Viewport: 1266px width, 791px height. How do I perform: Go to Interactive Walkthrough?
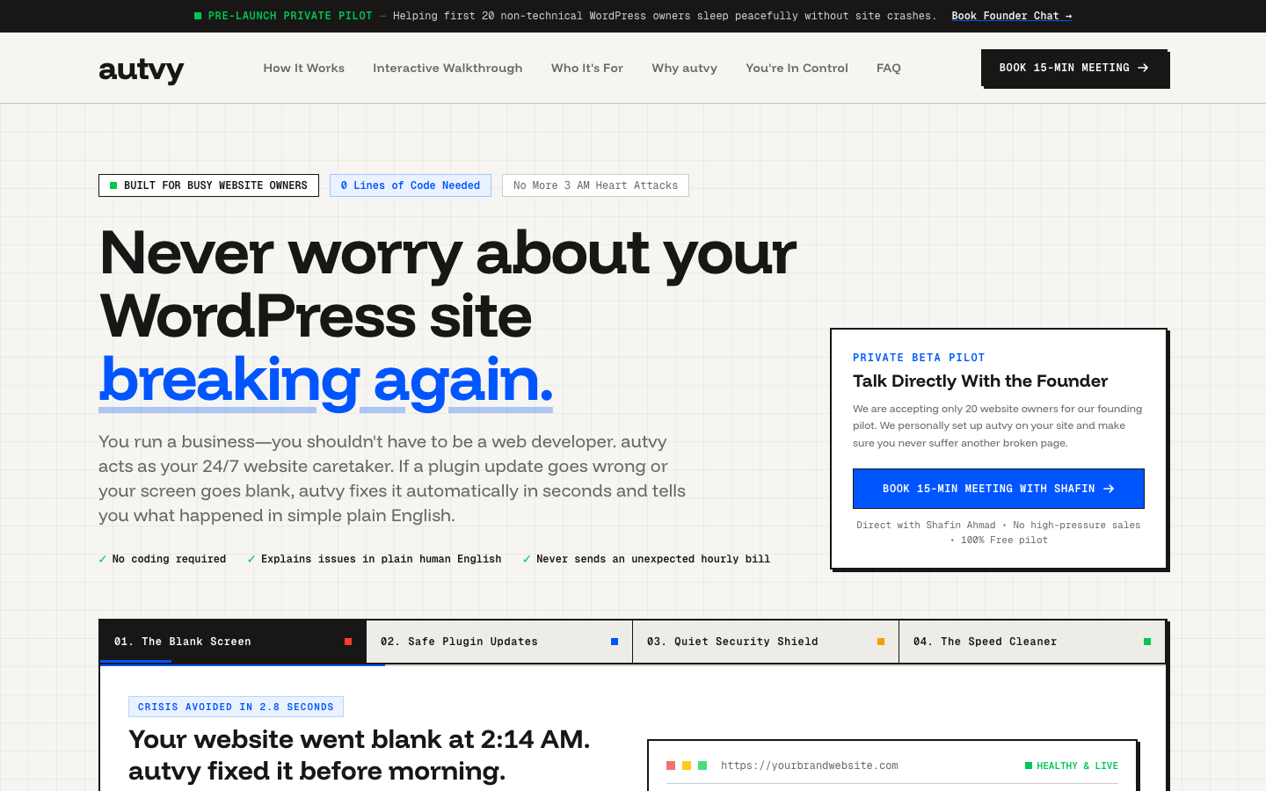coord(447,68)
